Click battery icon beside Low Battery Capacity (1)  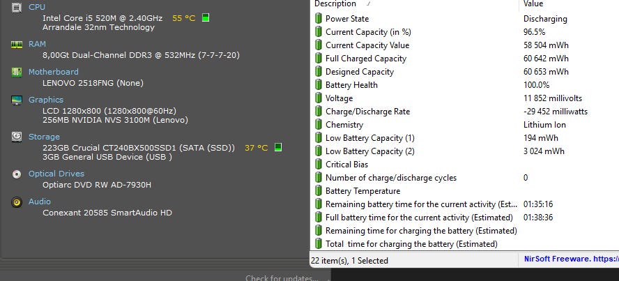click(x=318, y=138)
